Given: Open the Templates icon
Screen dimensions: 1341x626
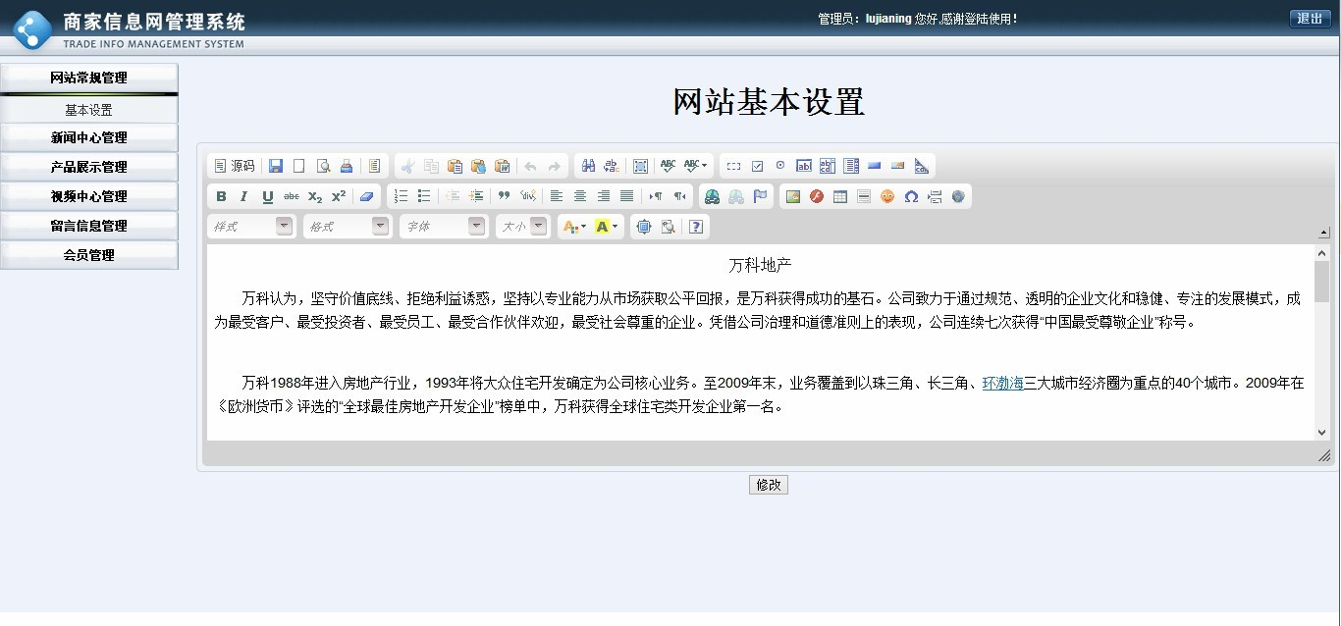Looking at the screenshot, I should coord(374,166).
